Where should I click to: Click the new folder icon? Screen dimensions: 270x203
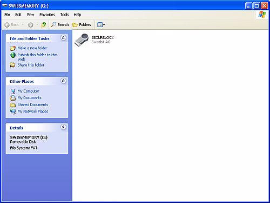[13, 48]
